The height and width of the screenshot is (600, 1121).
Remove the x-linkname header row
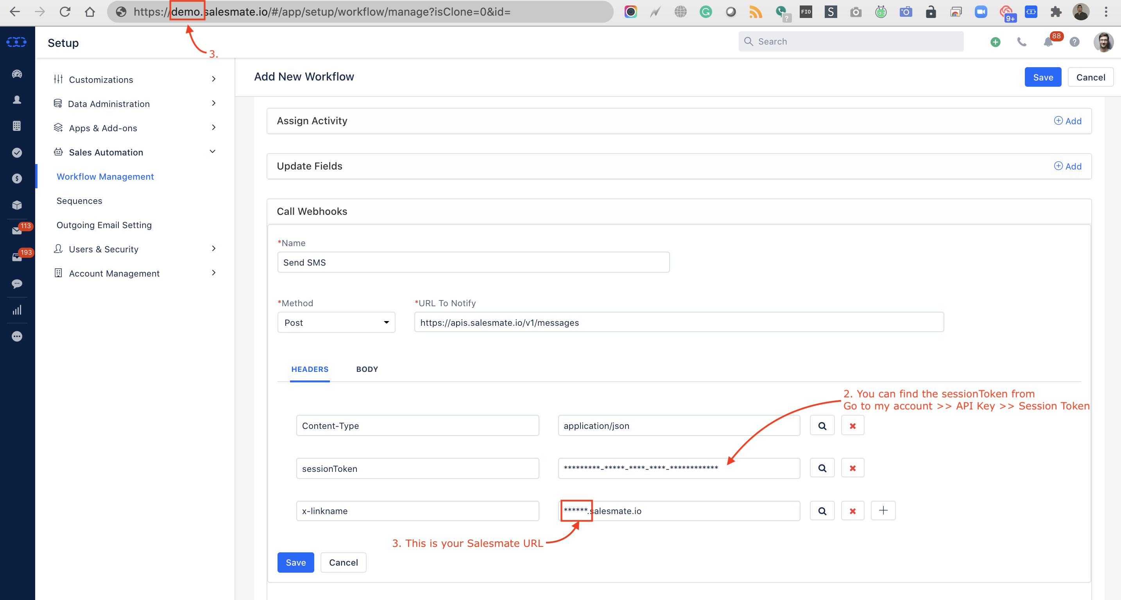pyautogui.click(x=852, y=511)
